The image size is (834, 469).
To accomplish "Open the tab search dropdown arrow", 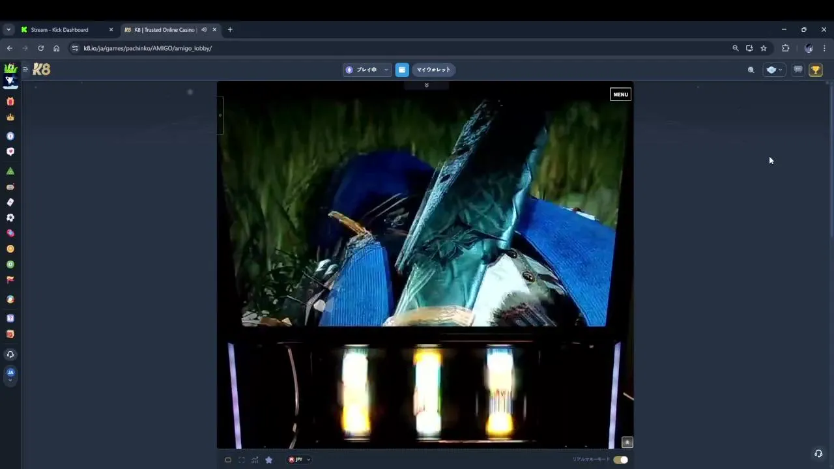I will (8, 30).
